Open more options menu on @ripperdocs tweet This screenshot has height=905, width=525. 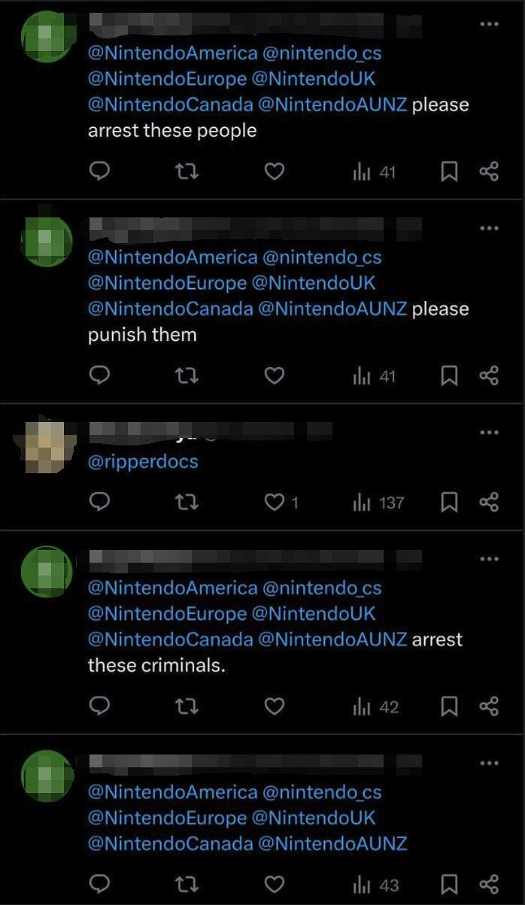489,433
